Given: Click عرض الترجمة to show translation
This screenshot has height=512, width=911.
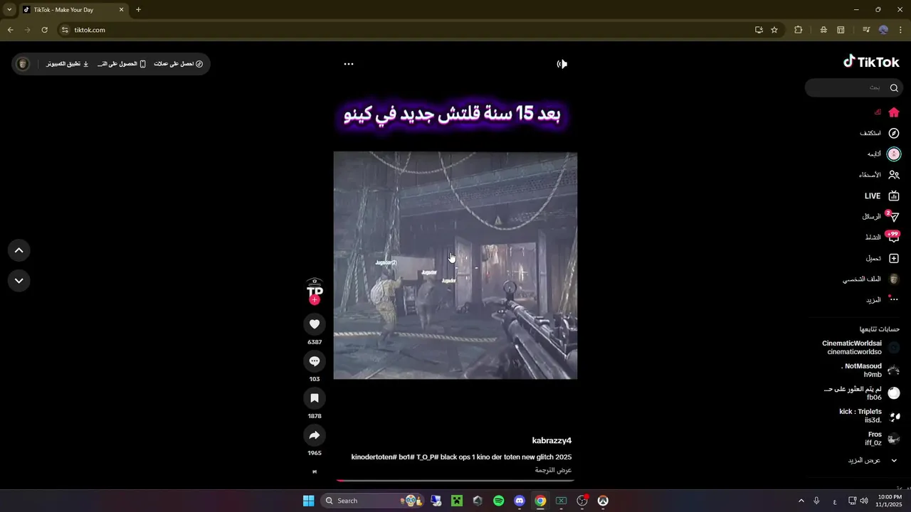Looking at the screenshot, I should (554, 470).
